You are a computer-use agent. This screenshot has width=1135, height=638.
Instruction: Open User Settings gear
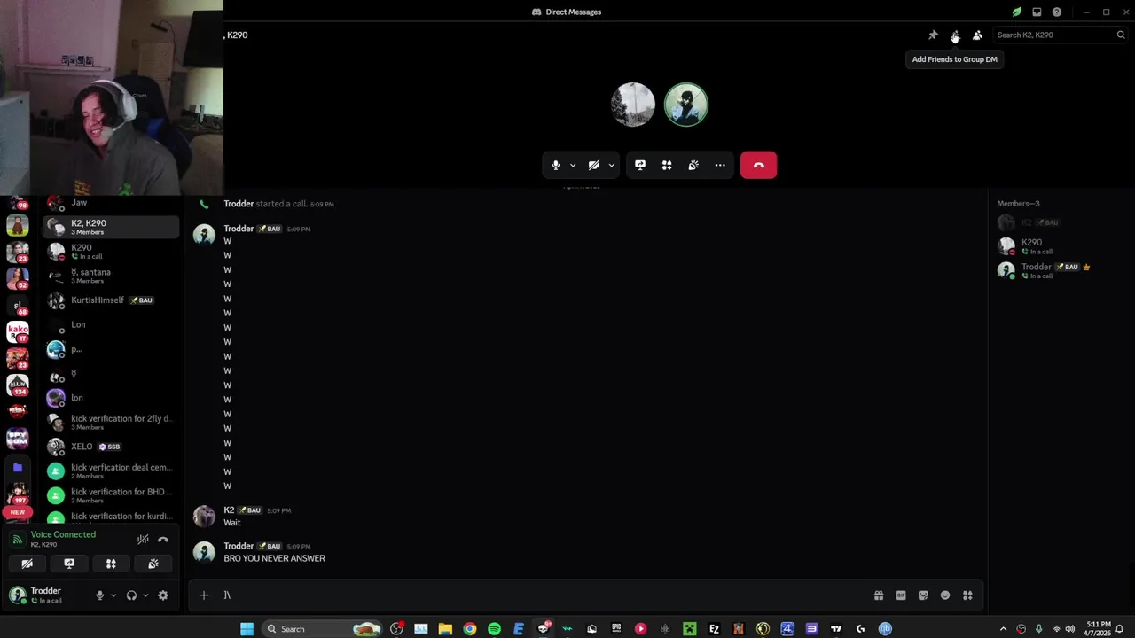pos(163,595)
